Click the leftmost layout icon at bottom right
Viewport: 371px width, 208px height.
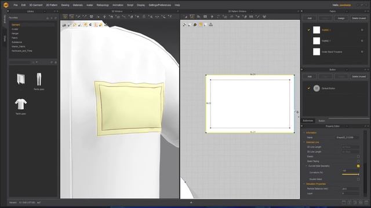tap(344, 202)
